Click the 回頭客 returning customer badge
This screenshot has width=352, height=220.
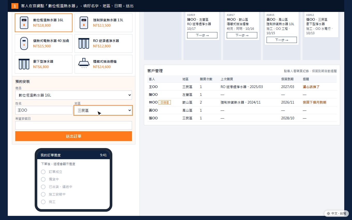point(165,102)
